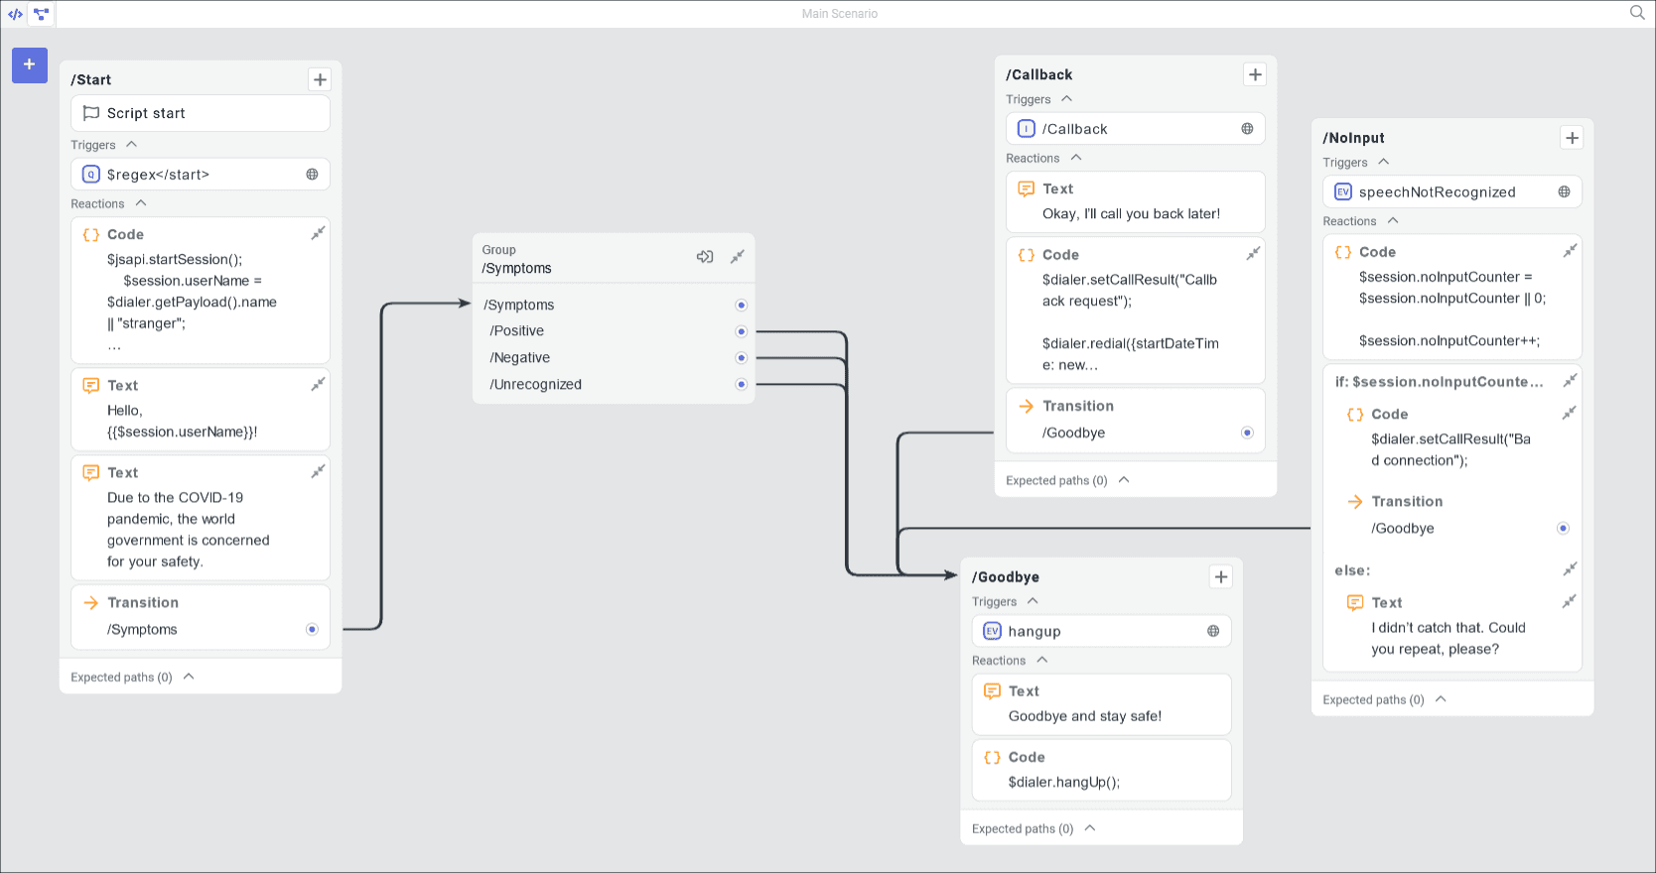Click globe icon on speechNotRecognized trigger

coord(1564,192)
